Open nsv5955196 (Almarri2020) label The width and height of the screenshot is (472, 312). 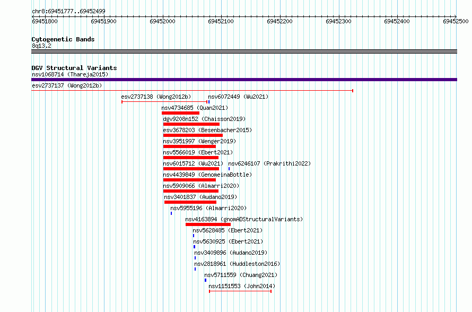pyautogui.click(x=208, y=208)
